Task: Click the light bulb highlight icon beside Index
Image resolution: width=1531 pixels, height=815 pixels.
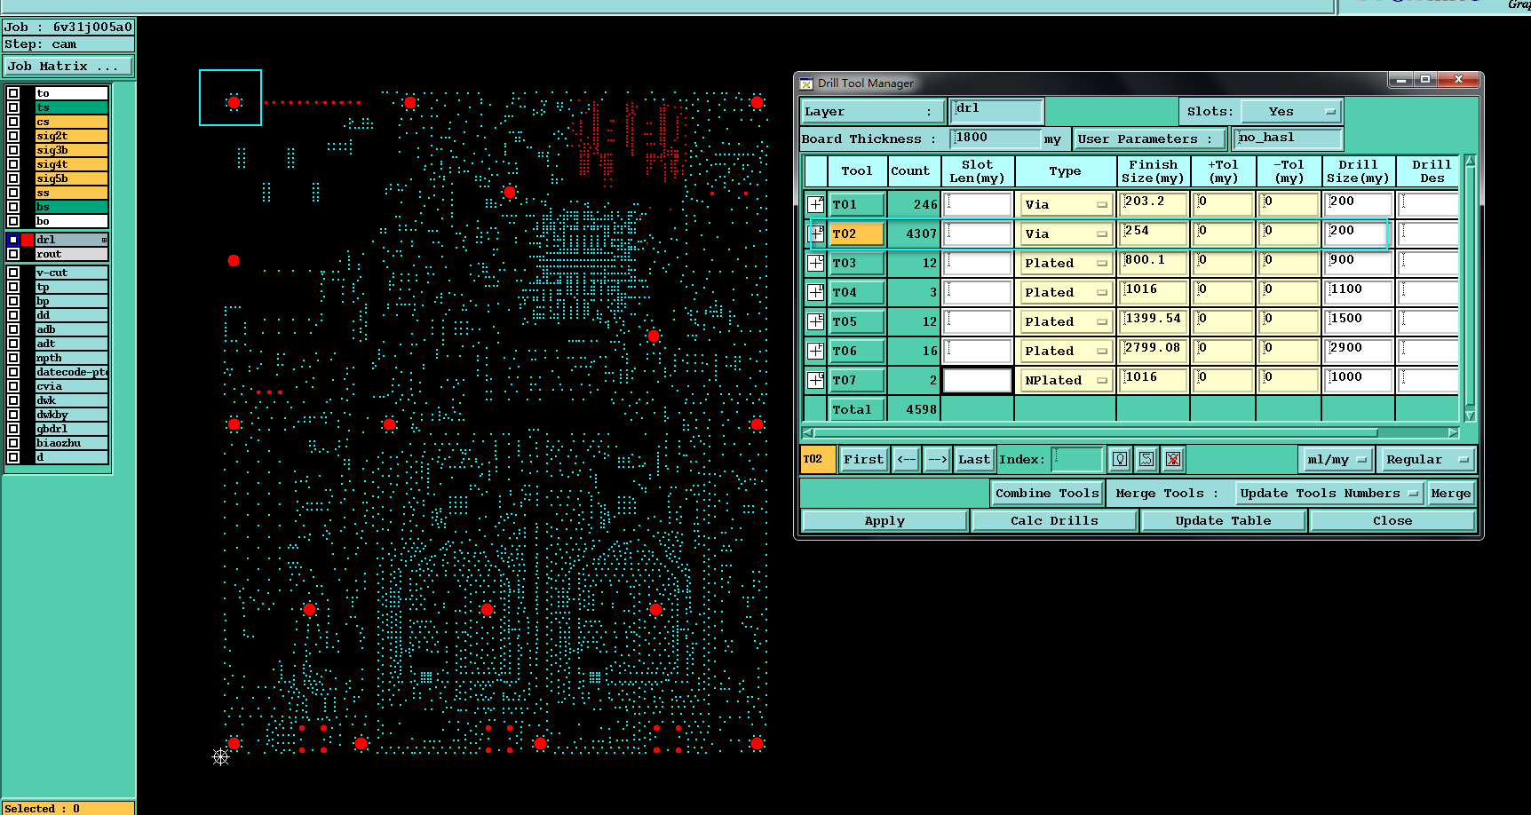Action: (x=1120, y=459)
